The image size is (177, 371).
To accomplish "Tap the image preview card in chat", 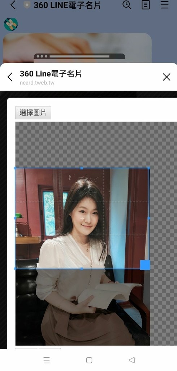I will [77, 48].
